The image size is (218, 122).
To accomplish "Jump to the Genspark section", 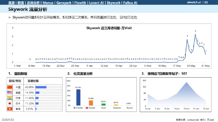I will point(64,3).
